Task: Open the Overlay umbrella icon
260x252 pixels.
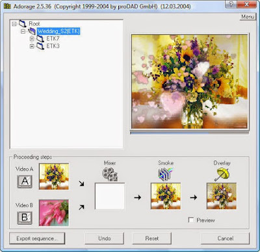Action: (x=222, y=174)
